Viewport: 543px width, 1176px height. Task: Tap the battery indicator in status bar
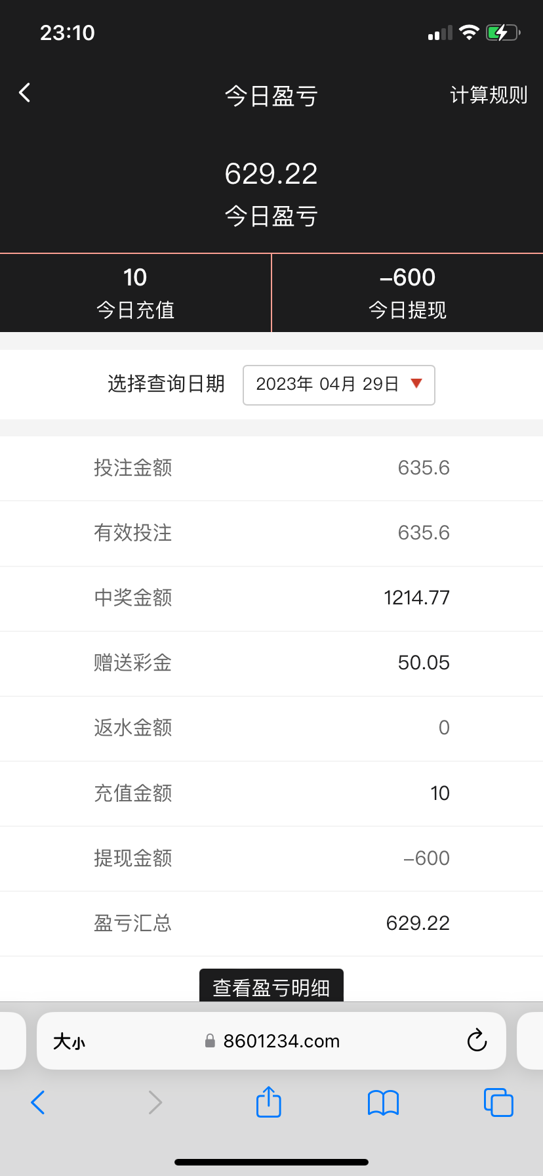[502, 32]
